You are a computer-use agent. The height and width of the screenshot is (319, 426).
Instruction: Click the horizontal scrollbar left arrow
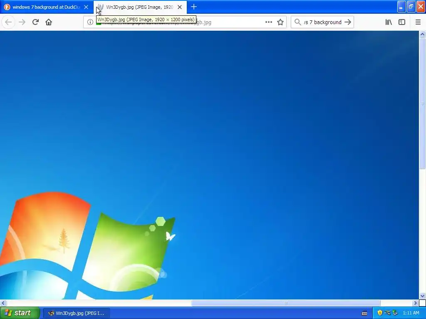3,303
